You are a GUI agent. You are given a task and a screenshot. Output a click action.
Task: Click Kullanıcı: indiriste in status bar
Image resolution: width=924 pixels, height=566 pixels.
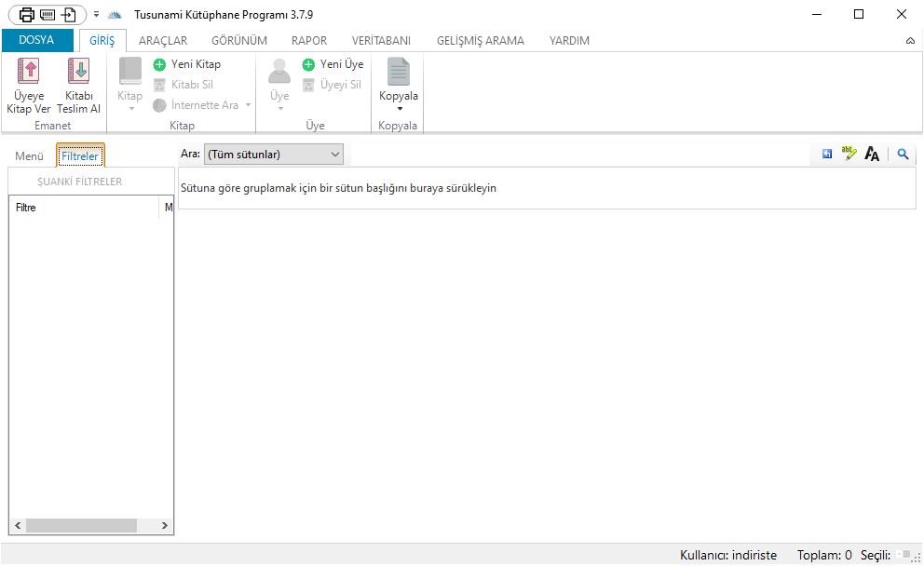coord(728,555)
